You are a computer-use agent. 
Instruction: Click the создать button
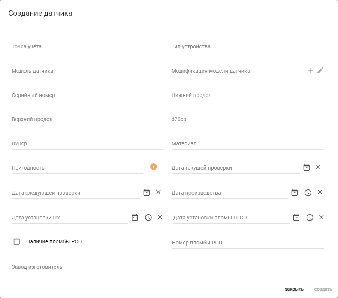[323, 289]
